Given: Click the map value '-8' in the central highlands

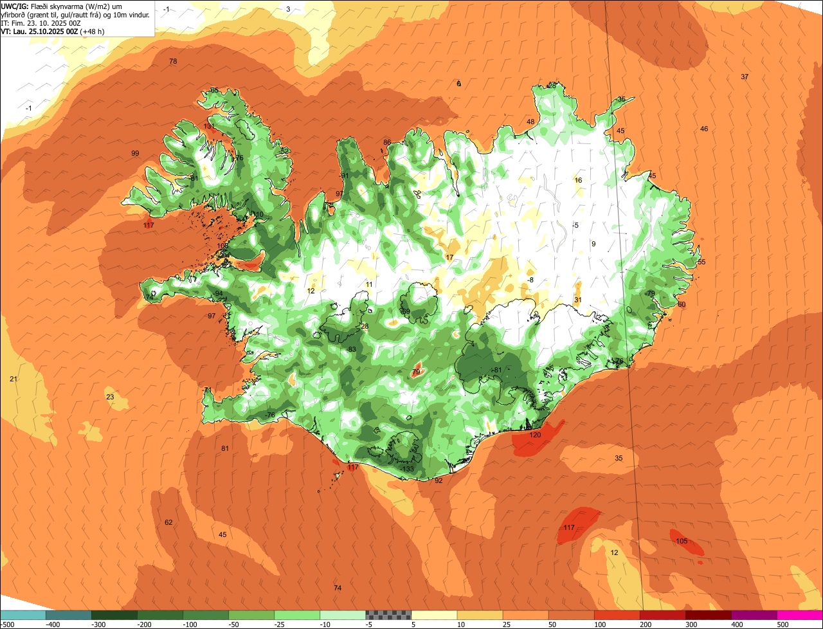Looking at the screenshot, I should [530, 280].
